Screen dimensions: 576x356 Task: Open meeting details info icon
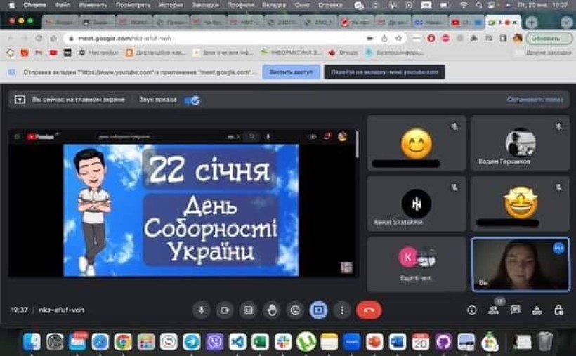[x=471, y=310]
